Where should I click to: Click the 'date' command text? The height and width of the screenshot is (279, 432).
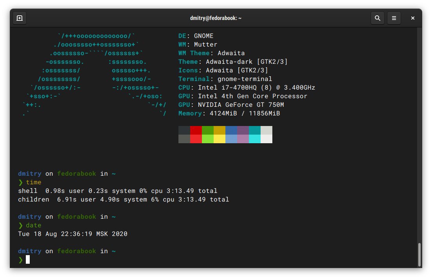[x=34, y=225]
